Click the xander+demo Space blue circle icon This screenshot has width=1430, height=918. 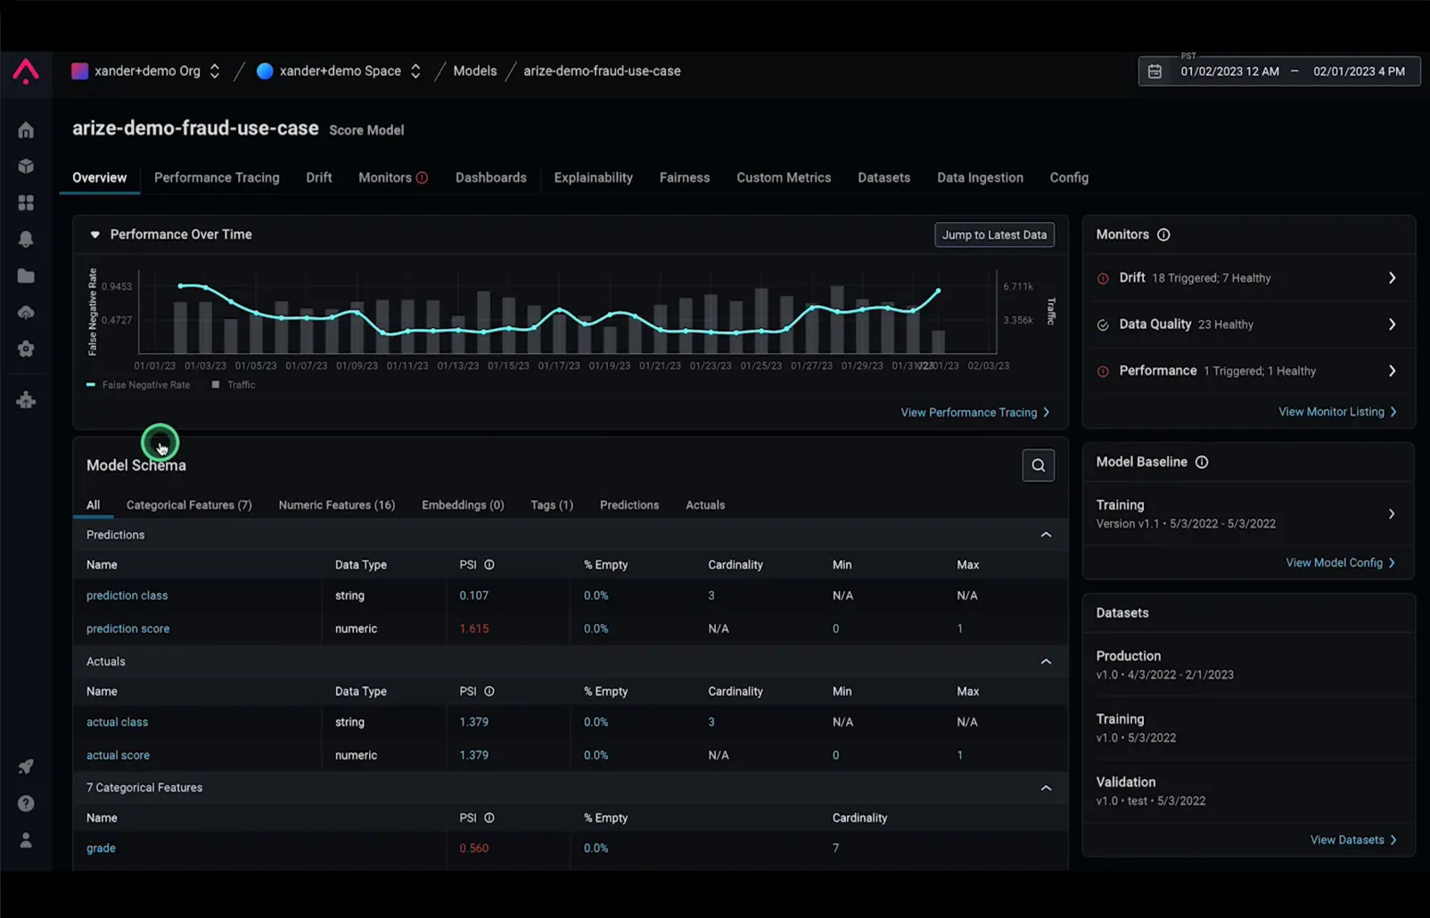[265, 71]
